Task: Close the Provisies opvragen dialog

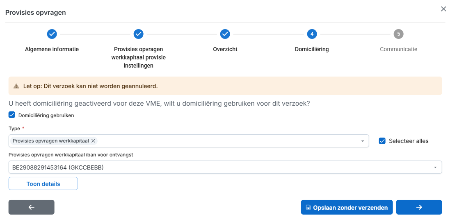Action: 443,9
